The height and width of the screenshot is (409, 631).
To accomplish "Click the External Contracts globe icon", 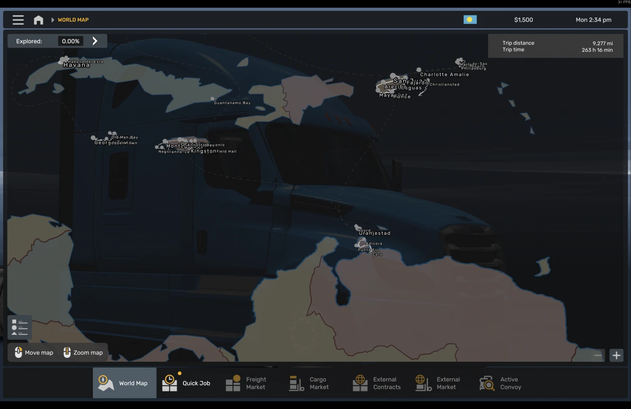I will (360, 382).
